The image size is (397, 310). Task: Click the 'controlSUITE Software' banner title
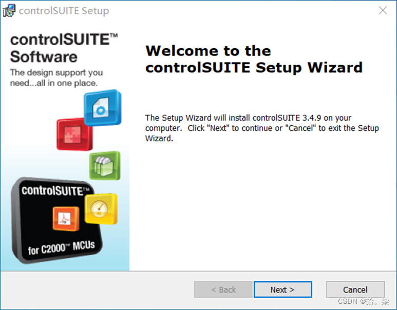64,48
